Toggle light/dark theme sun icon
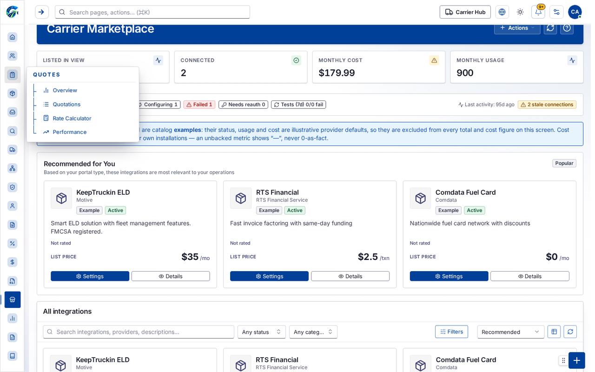This screenshot has width=595, height=372. (520, 12)
